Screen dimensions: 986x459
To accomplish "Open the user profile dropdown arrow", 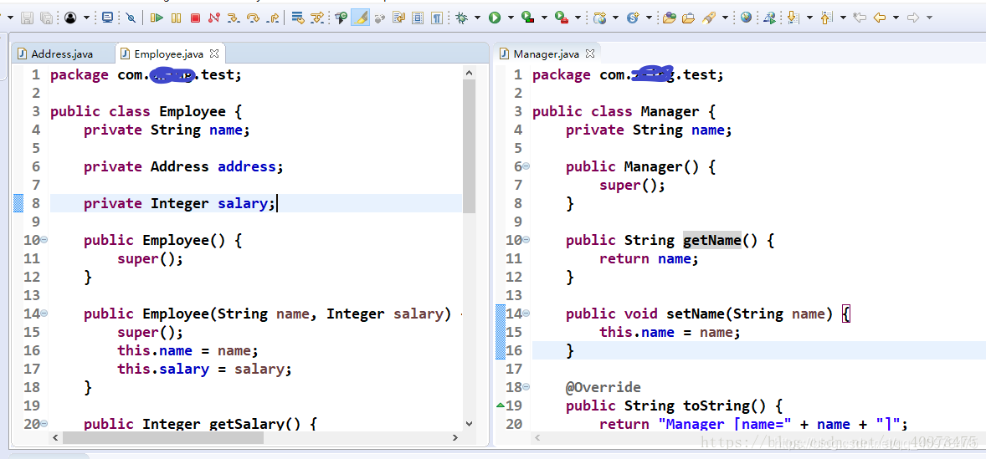I will click(86, 18).
